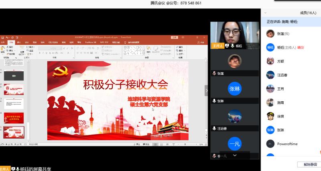Click the Poweroftime avatar in member list
321x171 pixels.
point(270,143)
